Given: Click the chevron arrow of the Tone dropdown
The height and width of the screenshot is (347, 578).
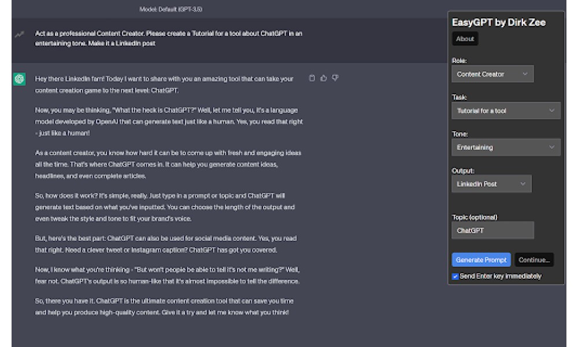Looking at the screenshot, I should coord(551,147).
